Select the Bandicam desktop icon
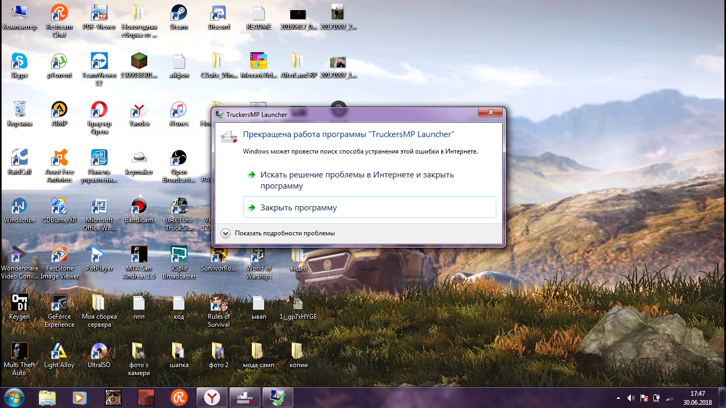Image resolution: width=726 pixels, height=408 pixels. [139, 211]
